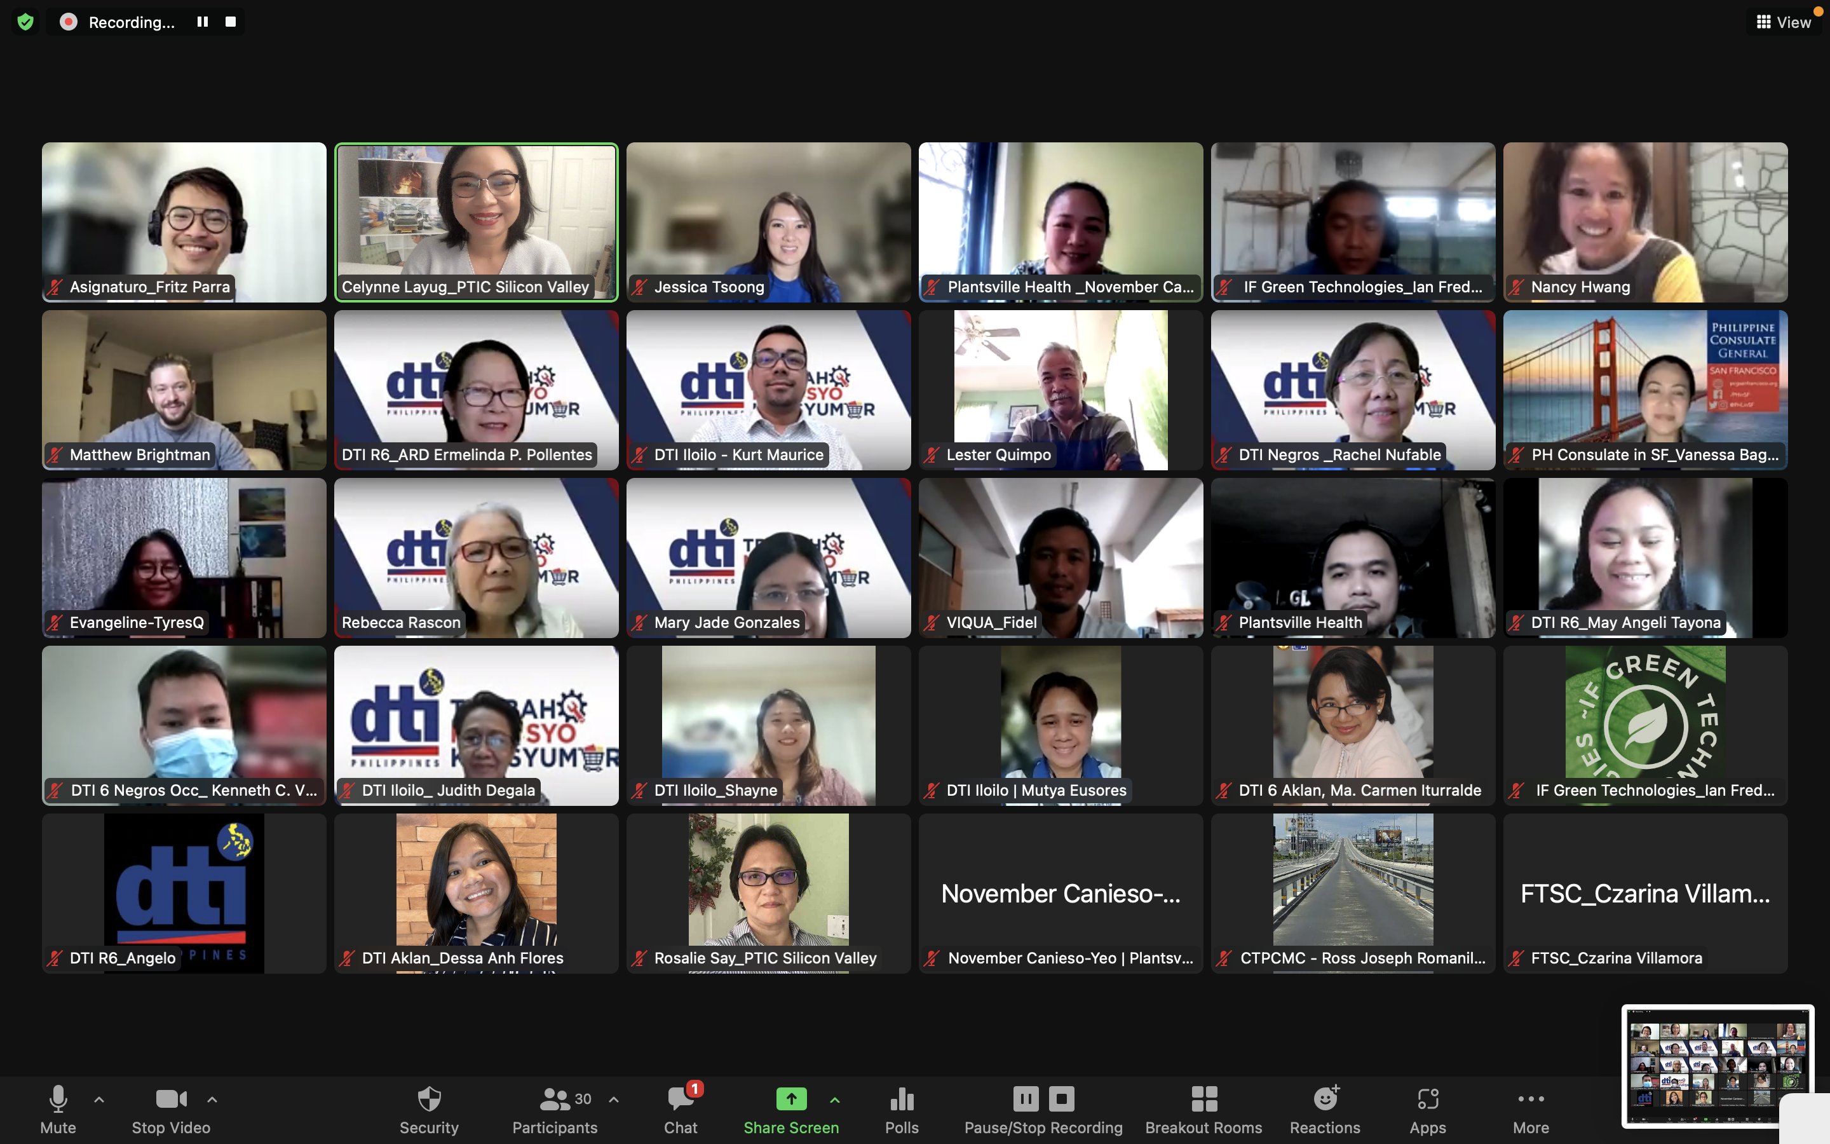1830x1144 pixels.
Task: Open the Apps icon
Action: [x=1428, y=1100]
